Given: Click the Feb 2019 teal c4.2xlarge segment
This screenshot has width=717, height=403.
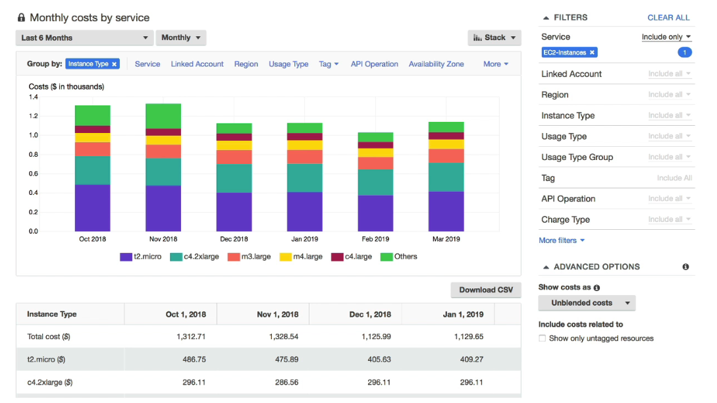Looking at the screenshot, I should 375,182.
